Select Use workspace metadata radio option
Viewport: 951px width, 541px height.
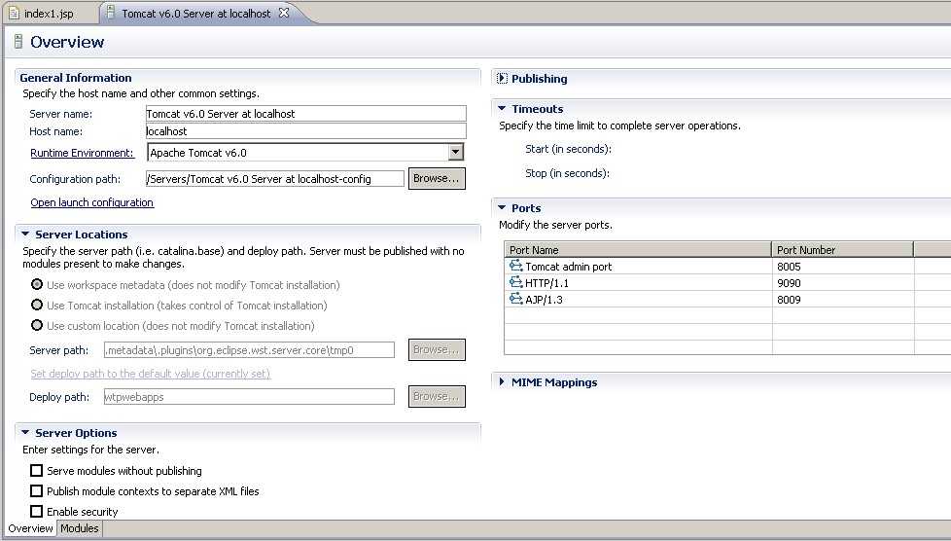37,284
